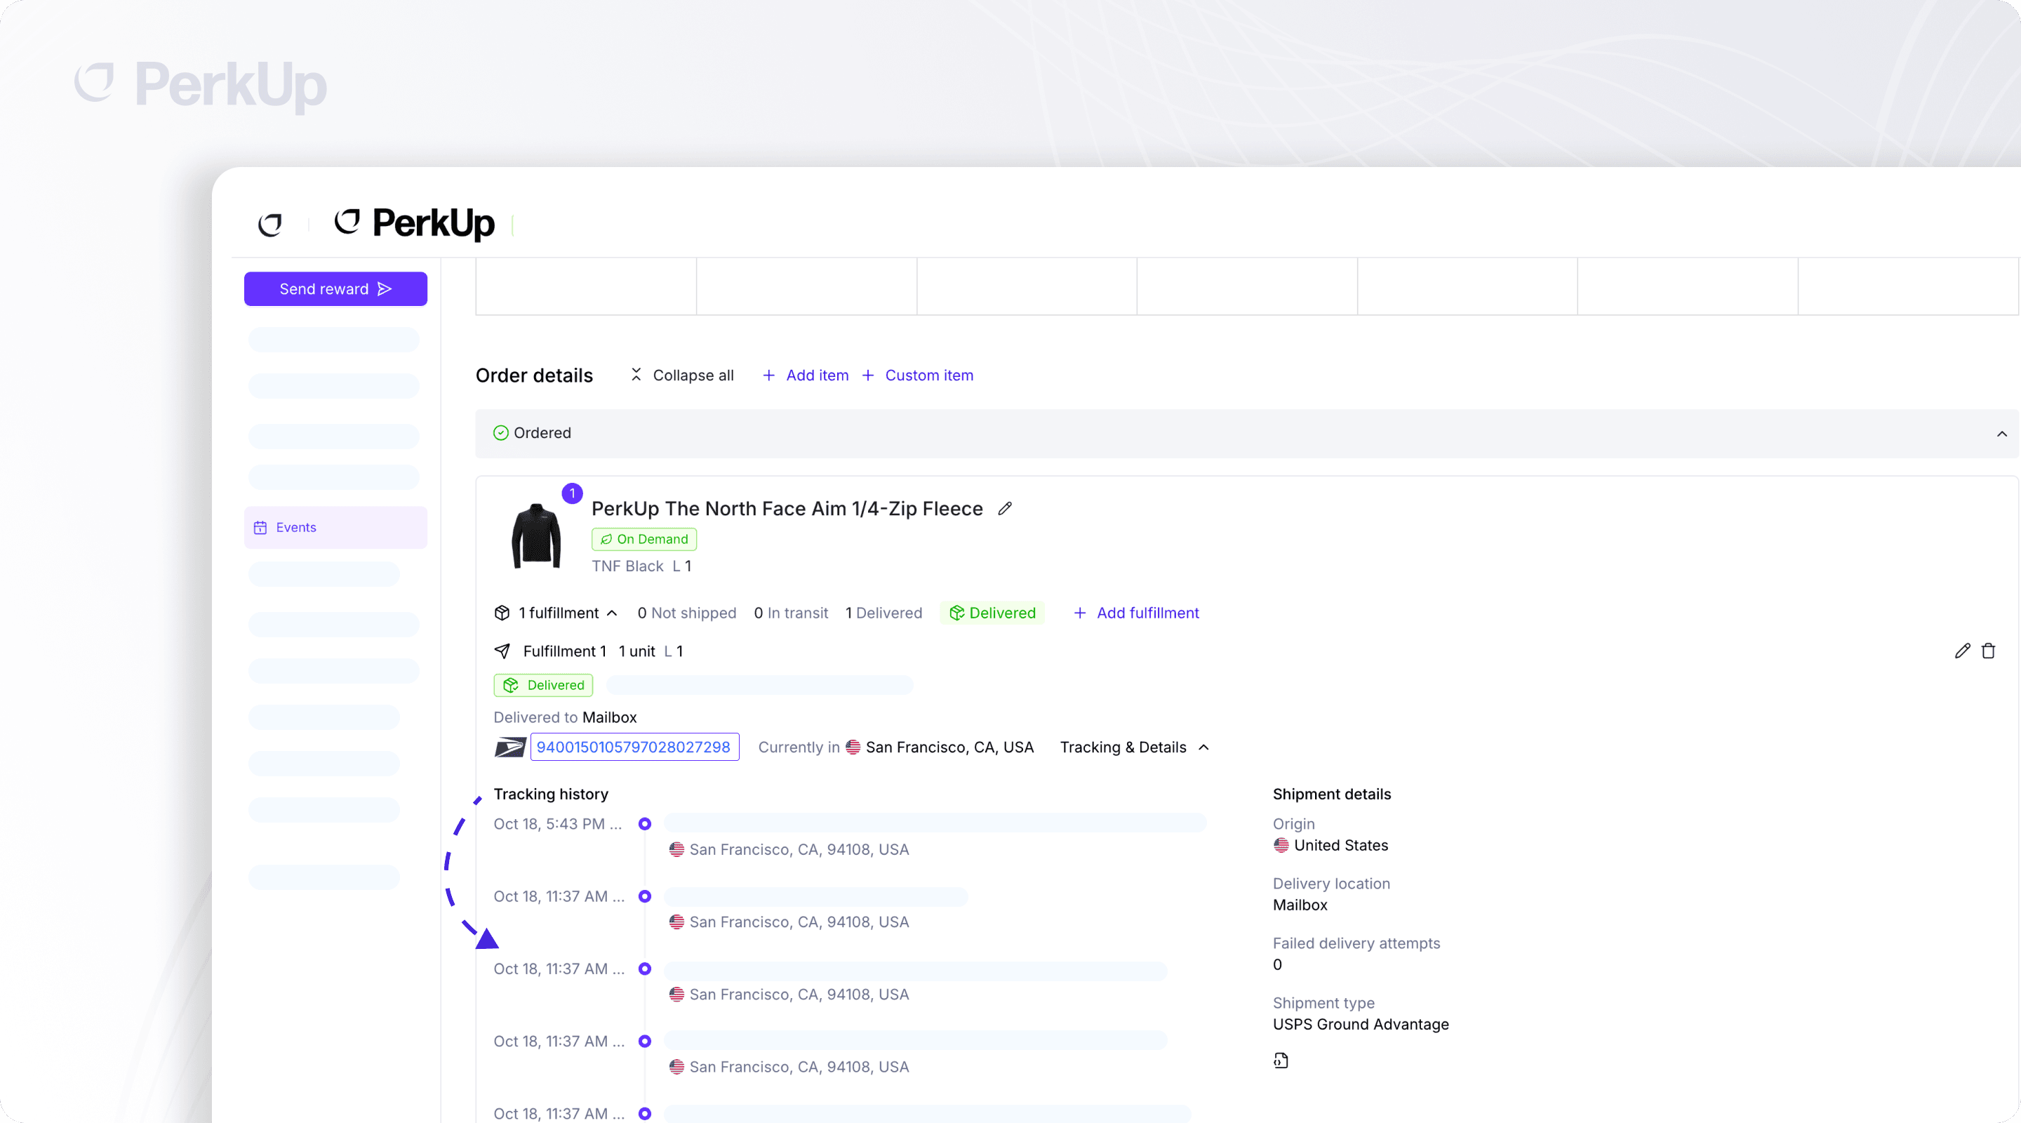Click Collapse all in Order details
The height and width of the screenshot is (1123, 2021).
point(683,375)
